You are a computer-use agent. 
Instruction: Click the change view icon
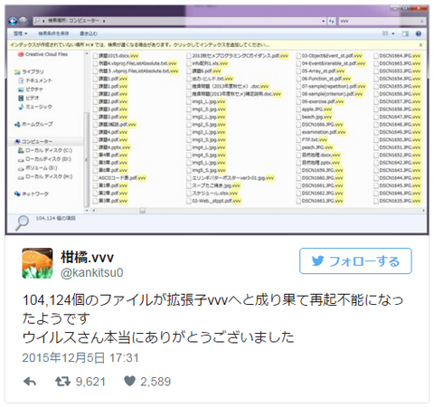click(x=385, y=33)
